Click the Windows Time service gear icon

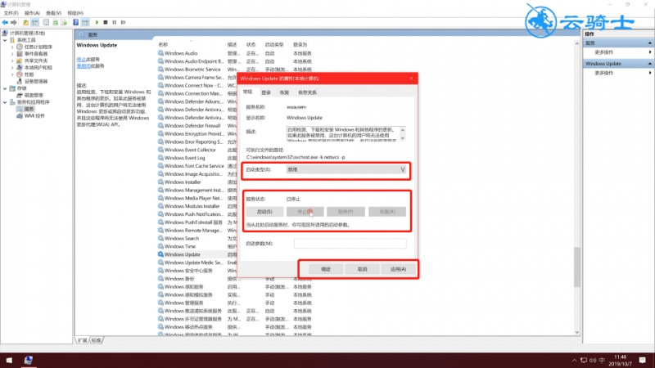click(x=160, y=246)
